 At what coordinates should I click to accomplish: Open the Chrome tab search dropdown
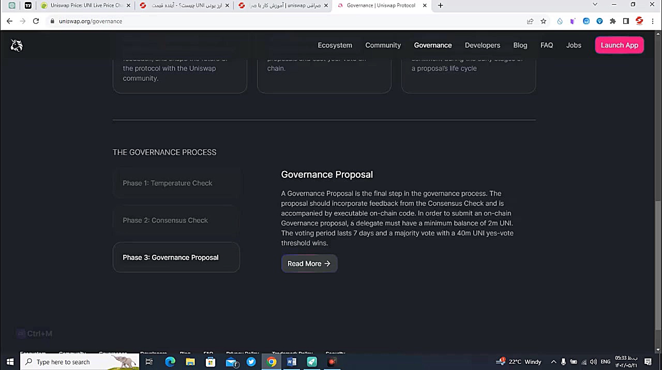pos(595,5)
